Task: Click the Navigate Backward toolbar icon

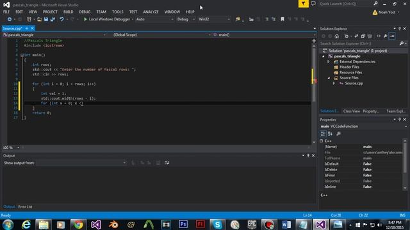Action: [10, 19]
